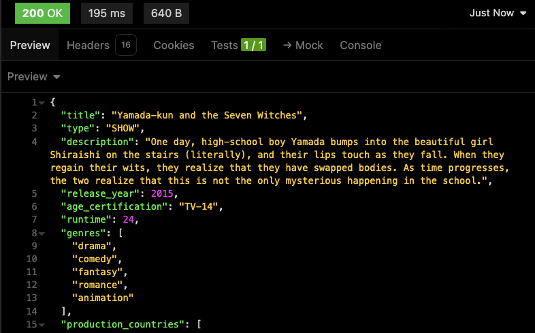
Task: Click the "TV-14" value
Action: [198, 206]
